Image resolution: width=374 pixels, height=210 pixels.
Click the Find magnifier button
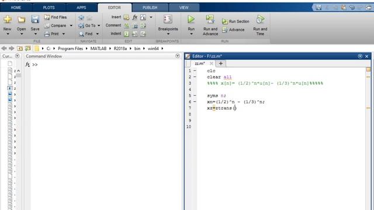(x=86, y=34)
